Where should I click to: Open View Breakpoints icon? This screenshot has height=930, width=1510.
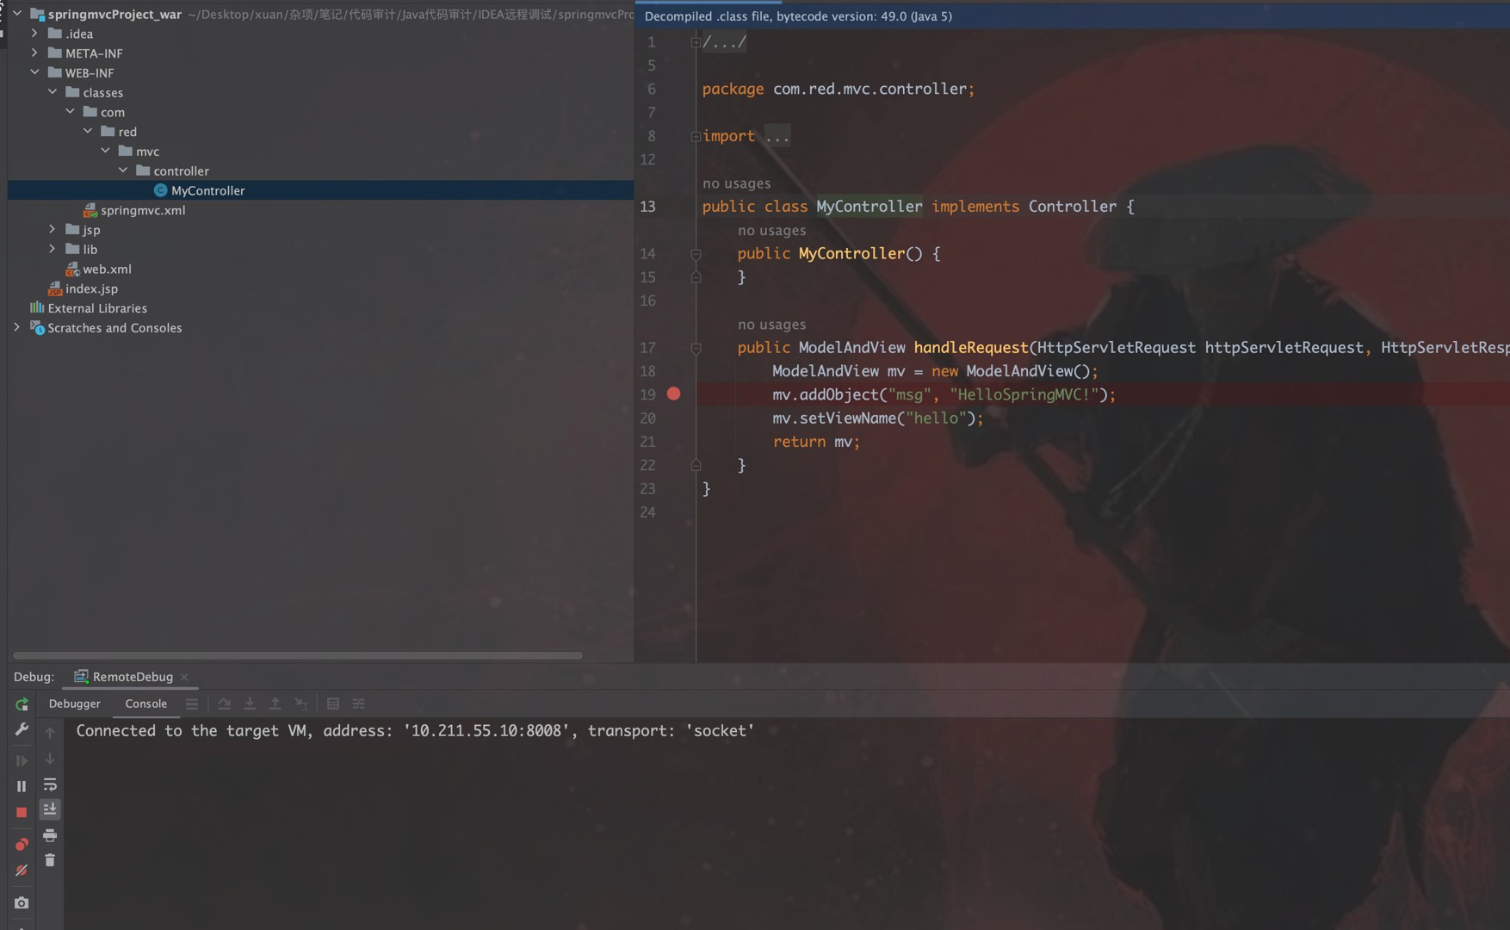pyautogui.click(x=22, y=844)
